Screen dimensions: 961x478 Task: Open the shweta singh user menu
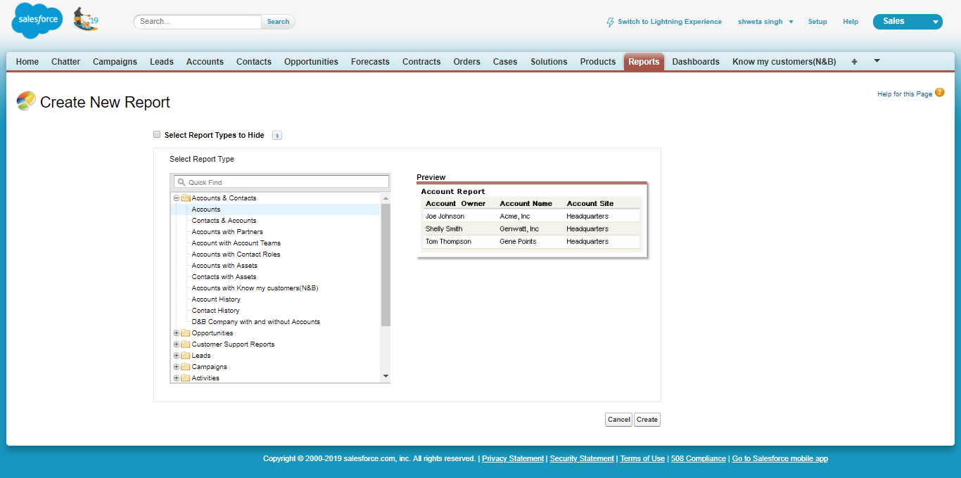point(765,22)
